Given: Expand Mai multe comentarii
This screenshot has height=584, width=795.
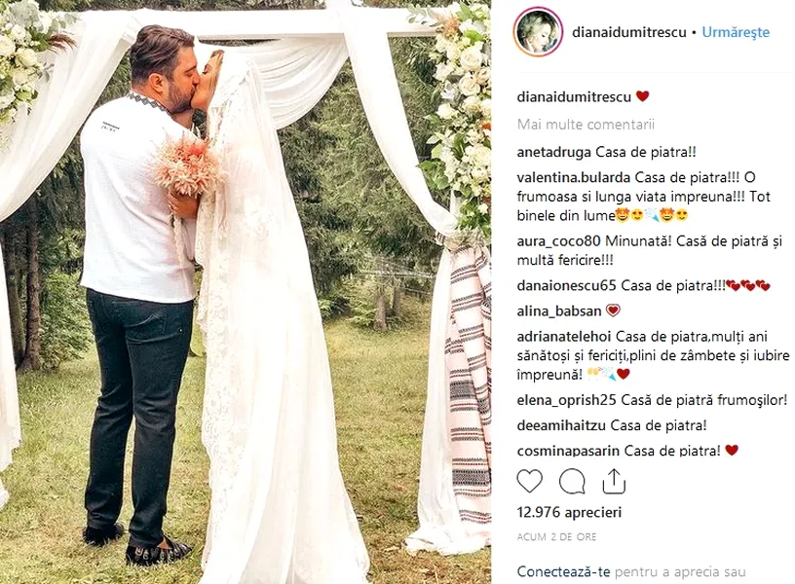Looking at the screenshot, I should [586, 124].
